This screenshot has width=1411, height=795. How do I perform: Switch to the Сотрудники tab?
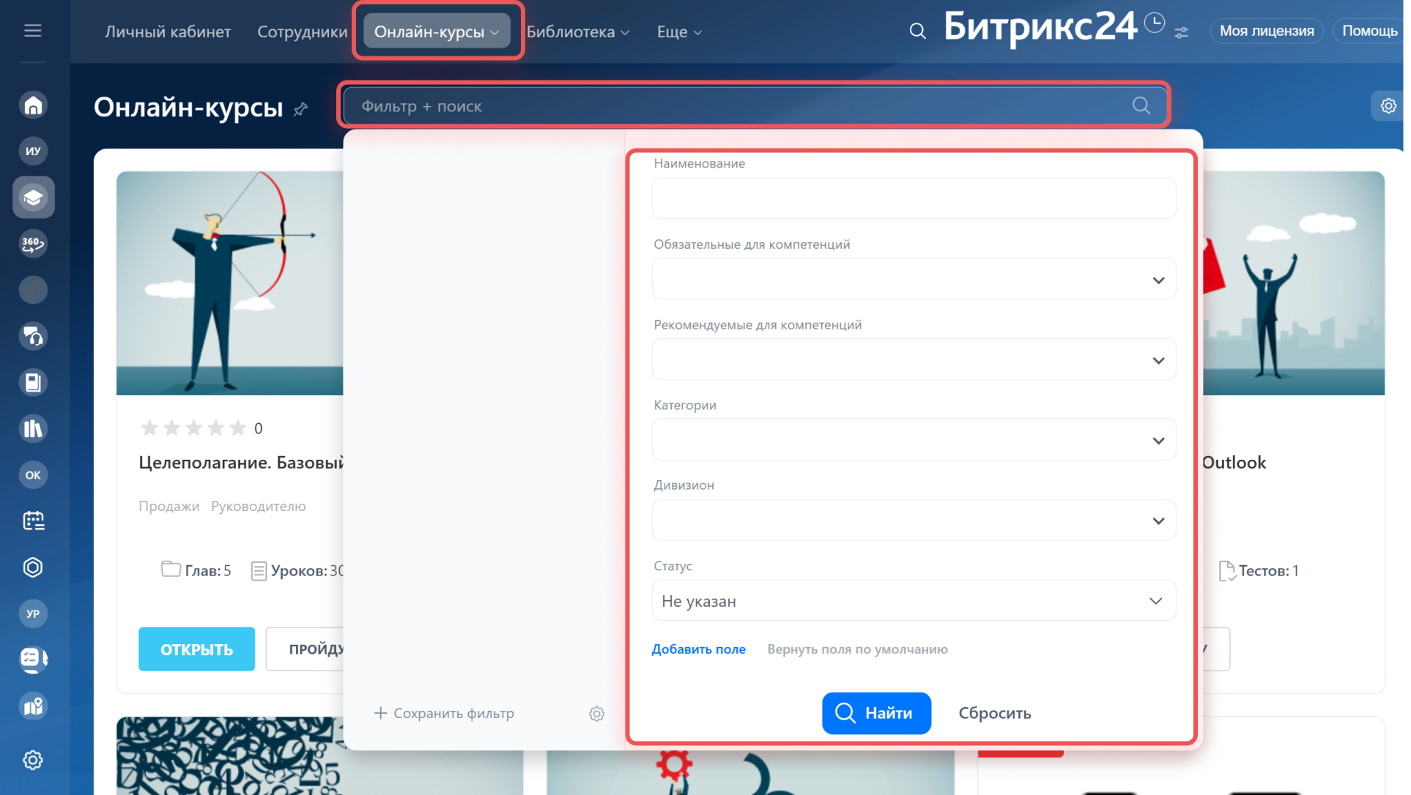pos(302,31)
